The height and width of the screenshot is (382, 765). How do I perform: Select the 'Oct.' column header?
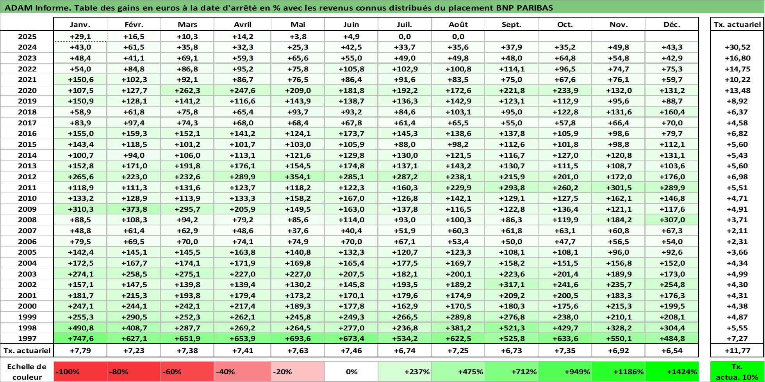[565, 24]
